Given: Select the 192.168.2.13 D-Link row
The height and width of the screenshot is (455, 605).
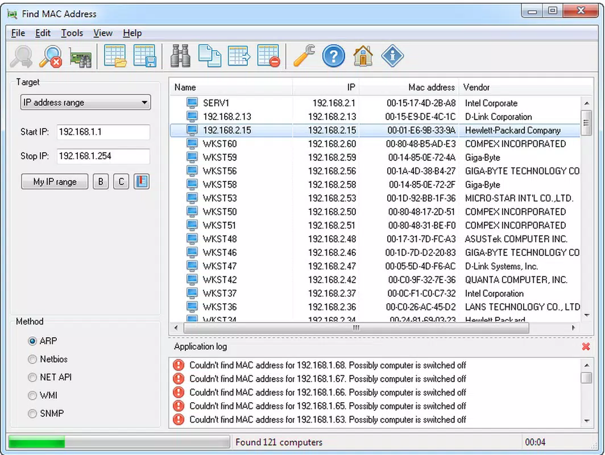Looking at the screenshot, I should (x=375, y=117).
